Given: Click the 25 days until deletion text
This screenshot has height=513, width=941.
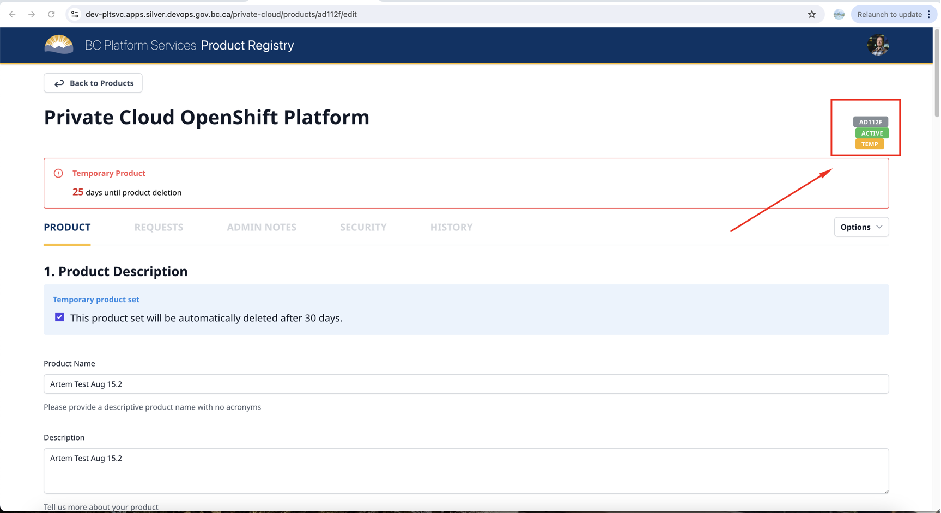Looking at the screenshot, I should pyautogui.click(x=127, y=192).
